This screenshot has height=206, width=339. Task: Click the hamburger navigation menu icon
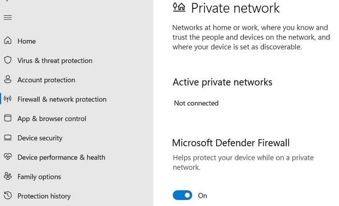point(8,18)
